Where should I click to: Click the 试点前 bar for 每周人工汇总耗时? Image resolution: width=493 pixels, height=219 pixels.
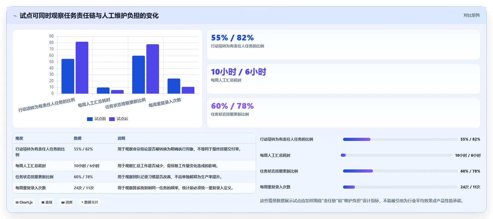(103, 90)
